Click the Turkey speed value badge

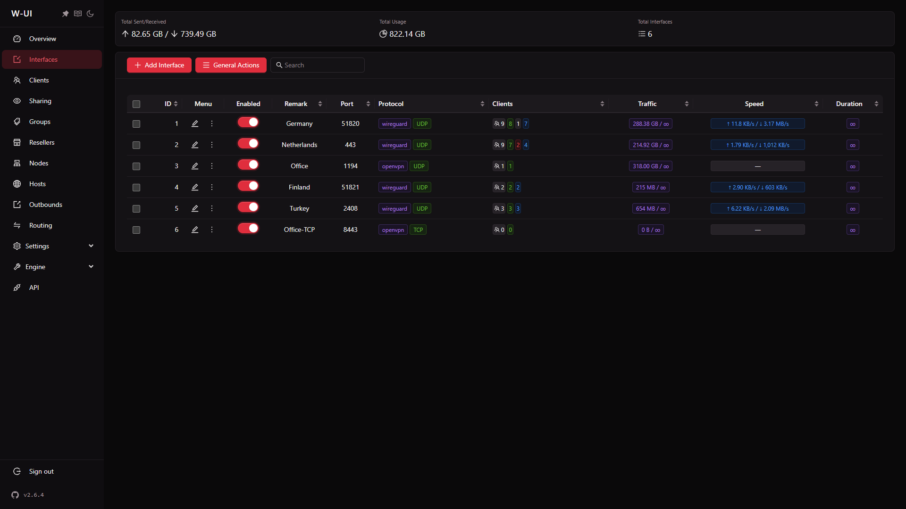click(x=757, y=209)
